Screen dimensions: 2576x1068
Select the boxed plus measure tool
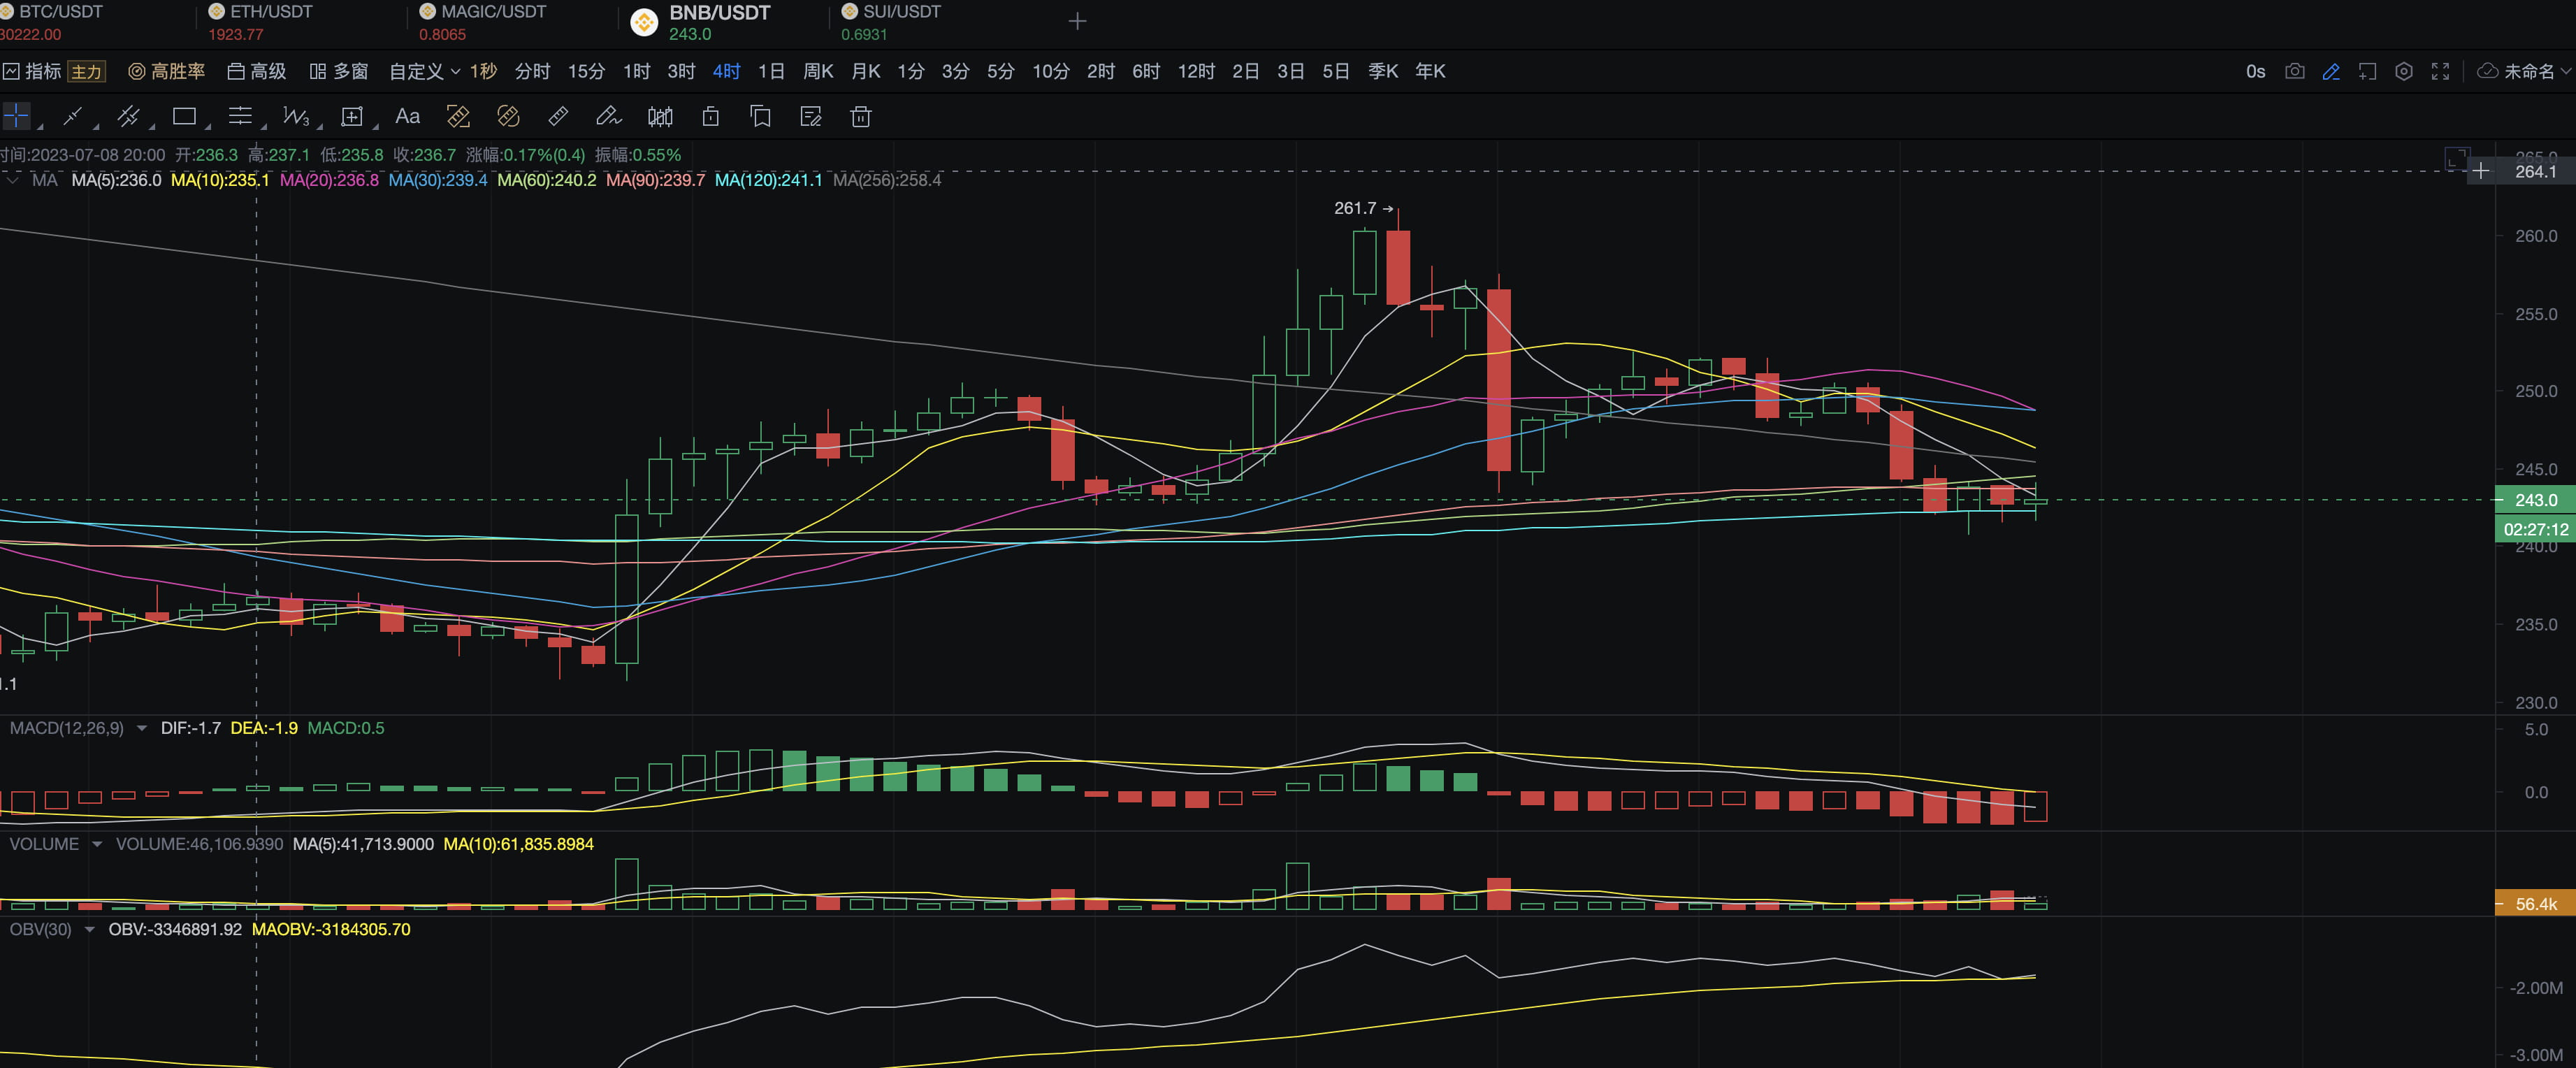click(352, 117)
